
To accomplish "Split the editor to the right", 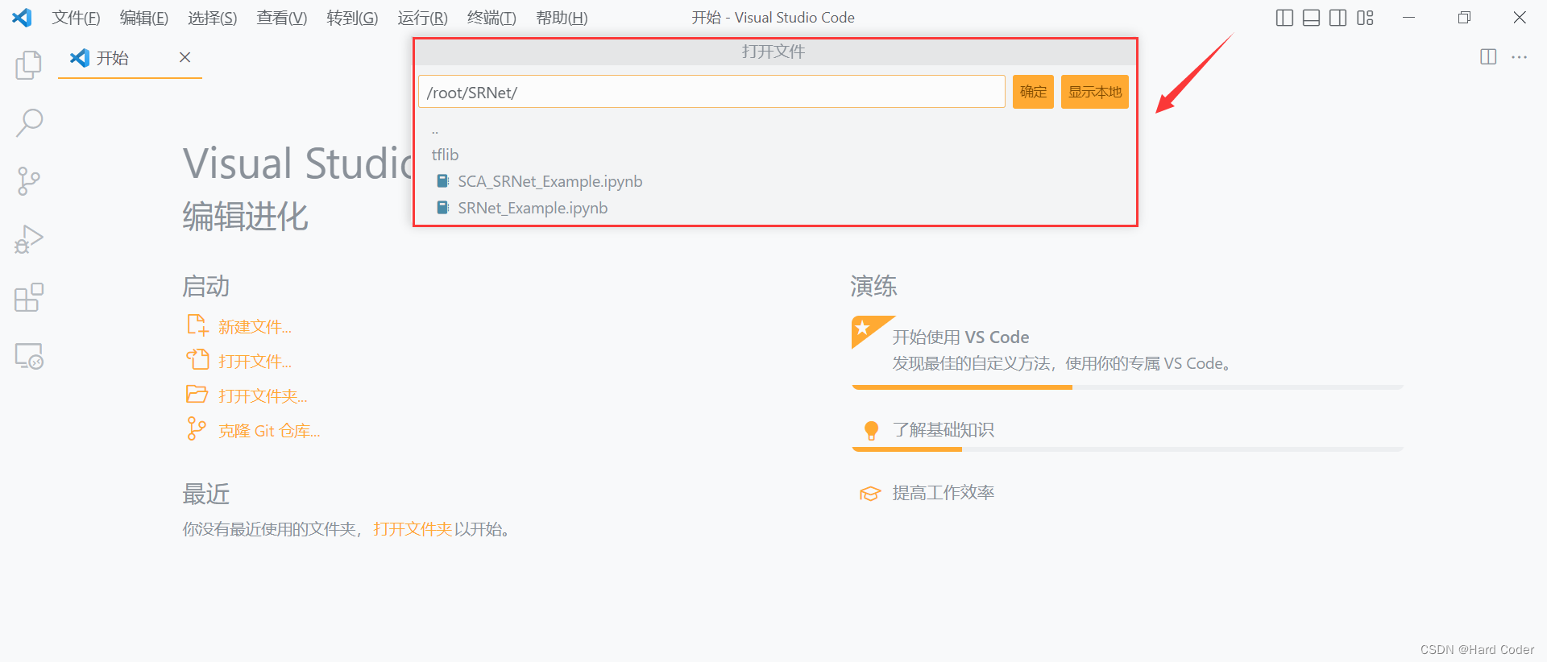I will [1488, 56].
